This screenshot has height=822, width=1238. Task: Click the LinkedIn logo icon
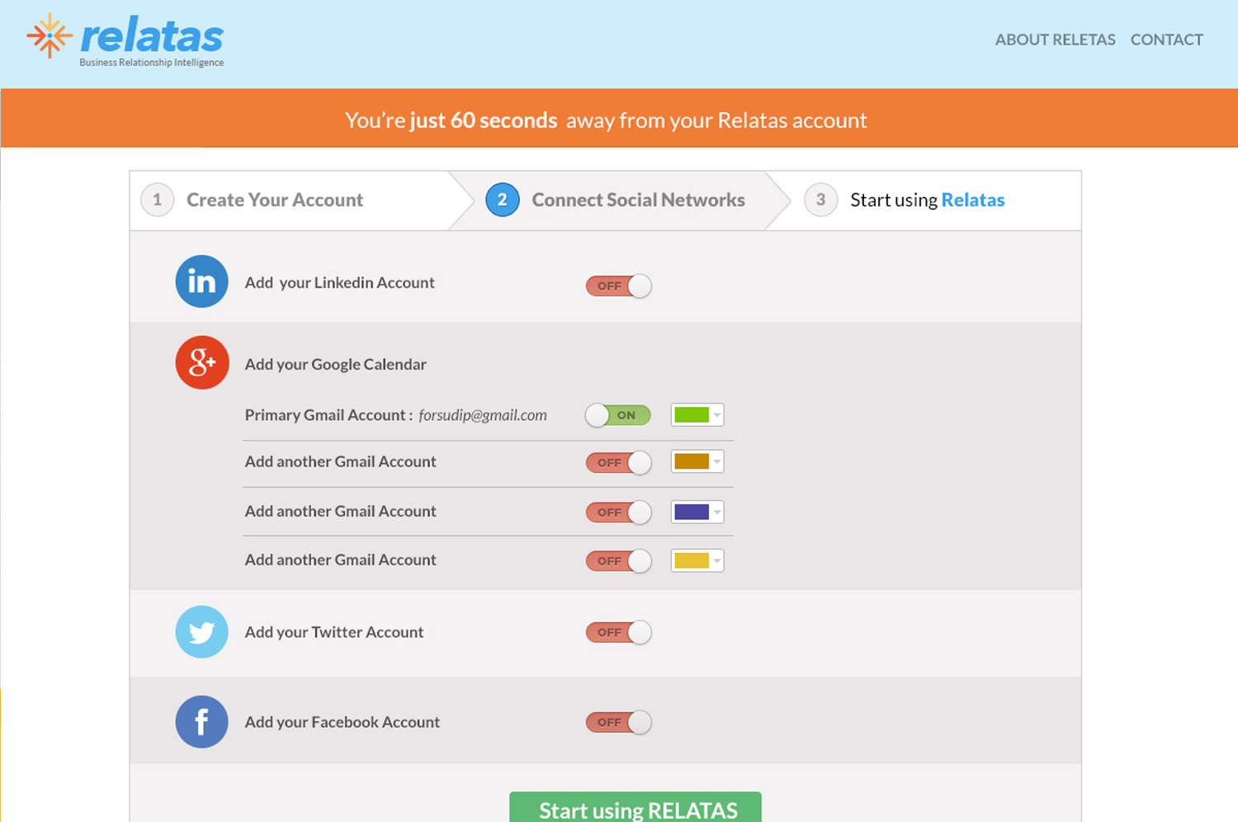[x=201, y=281]
